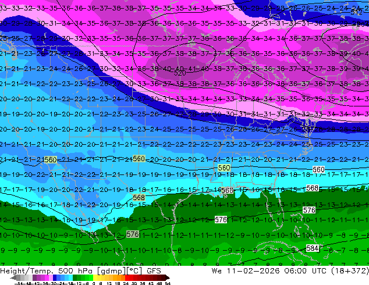
Task: Click the easternmost 568 contour label
Action: [x=313, y=188]
